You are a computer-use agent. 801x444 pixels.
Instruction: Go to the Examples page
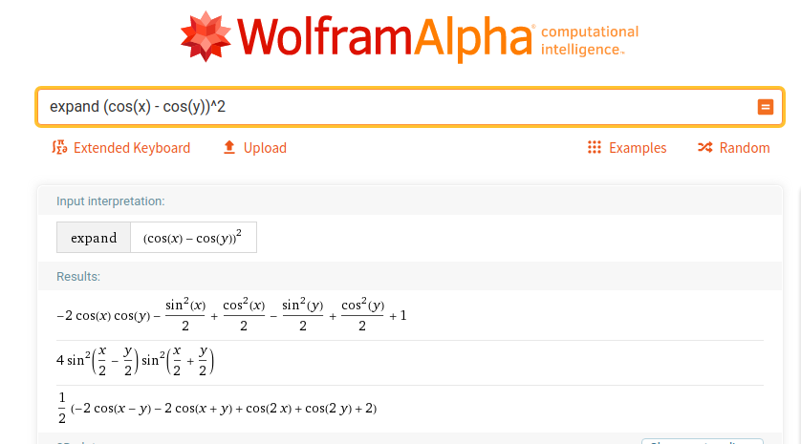point(638,148)
